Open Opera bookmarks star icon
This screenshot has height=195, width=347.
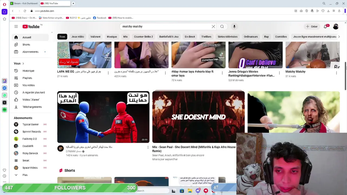click(x=4, y=19)
